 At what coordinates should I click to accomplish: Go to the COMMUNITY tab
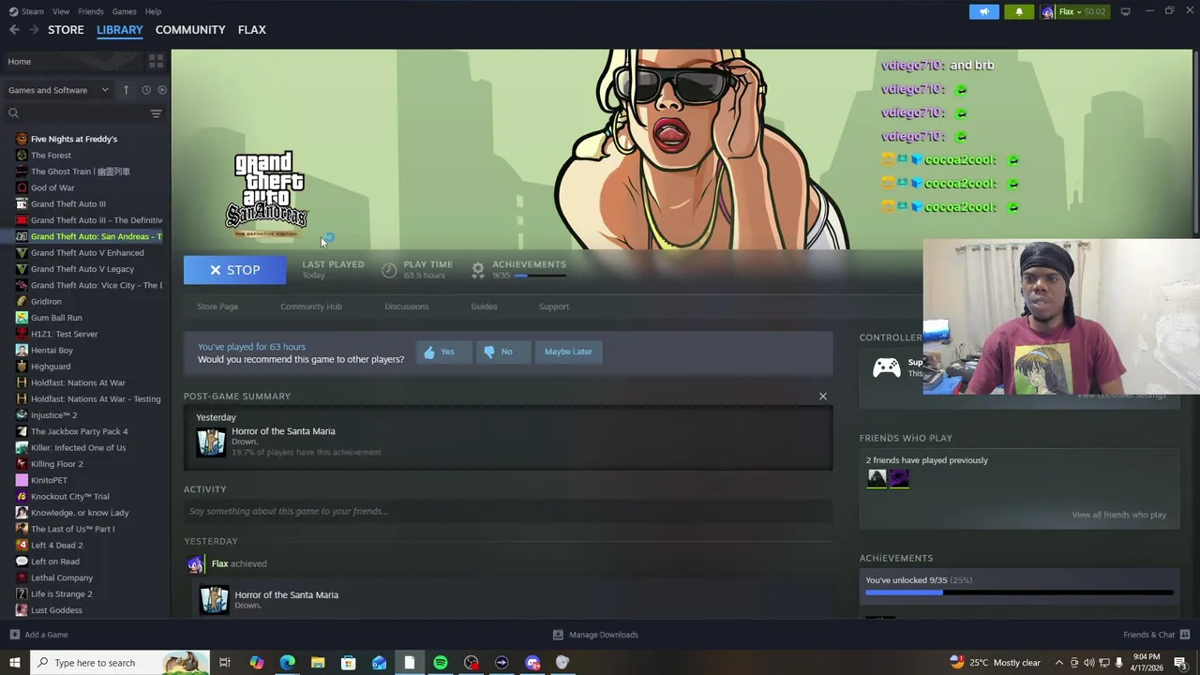coord(190,30)
